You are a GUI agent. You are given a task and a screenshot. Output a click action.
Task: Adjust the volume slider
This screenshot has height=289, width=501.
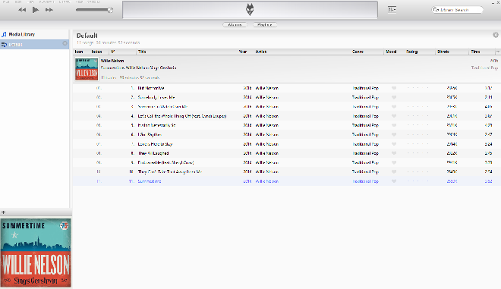pyautogui.click(x=94, y=10)
